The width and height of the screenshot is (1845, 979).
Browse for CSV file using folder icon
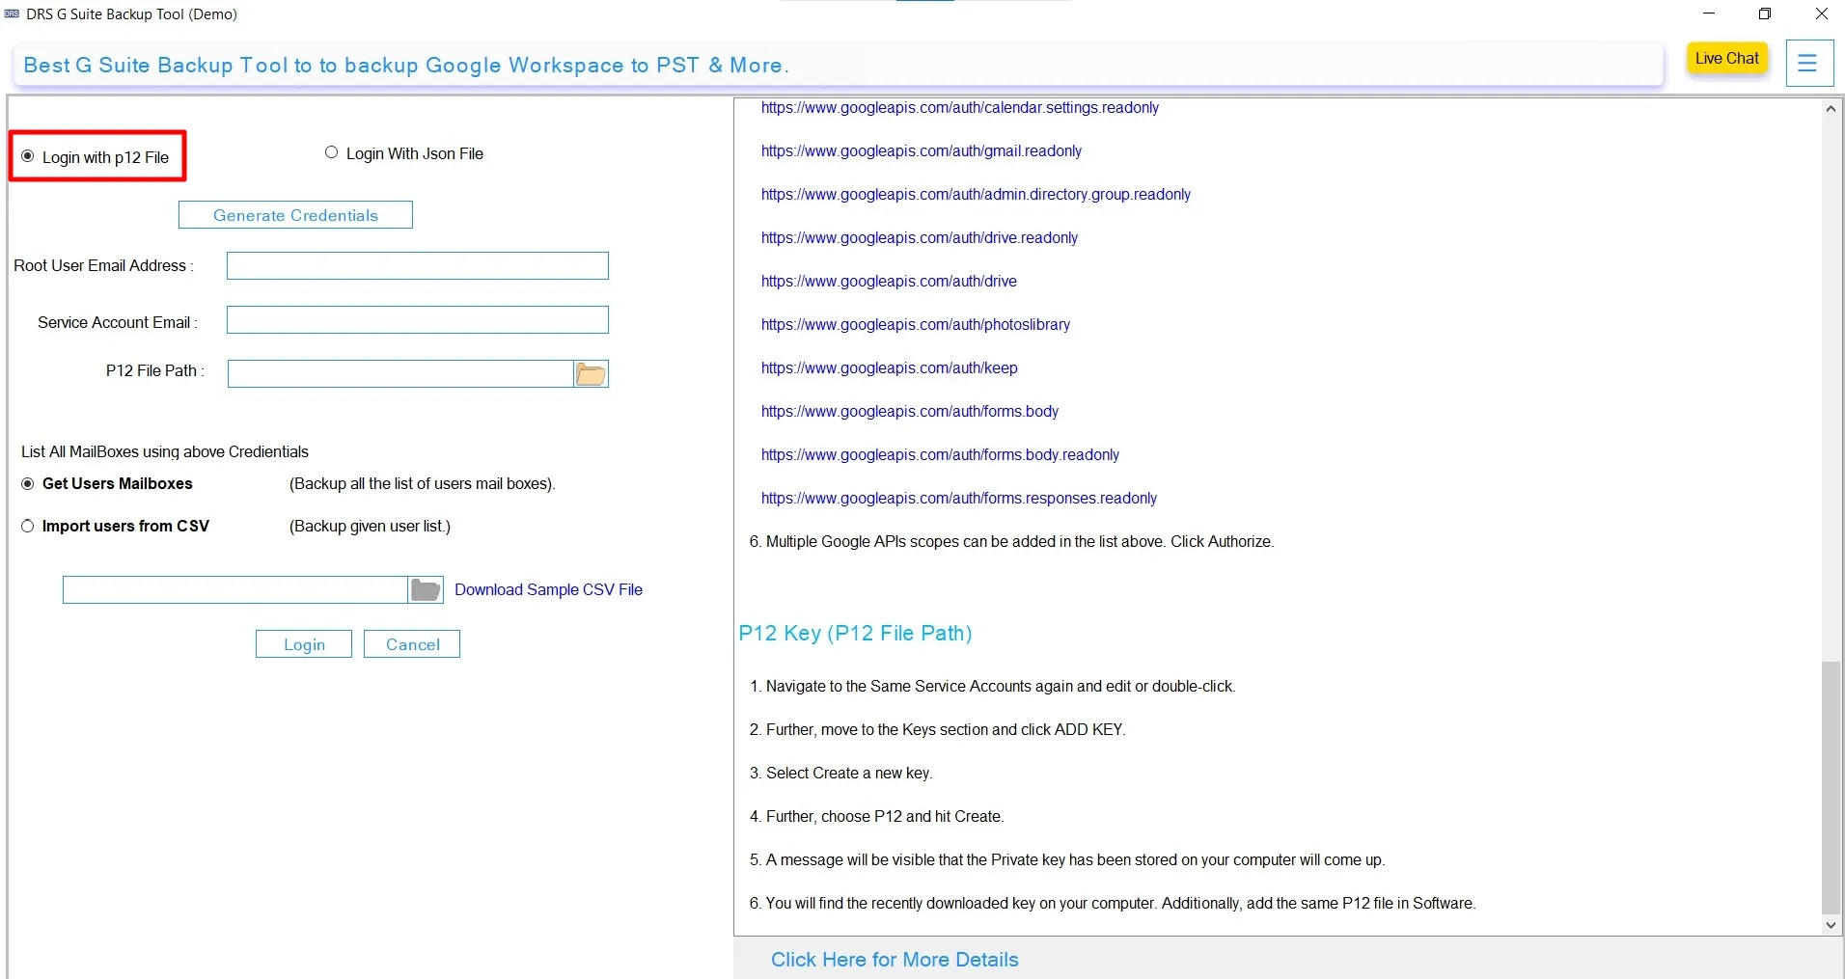click(426, 590)
